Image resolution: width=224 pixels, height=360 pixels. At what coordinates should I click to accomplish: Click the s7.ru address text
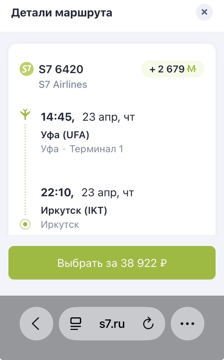[x=112, y=324]
